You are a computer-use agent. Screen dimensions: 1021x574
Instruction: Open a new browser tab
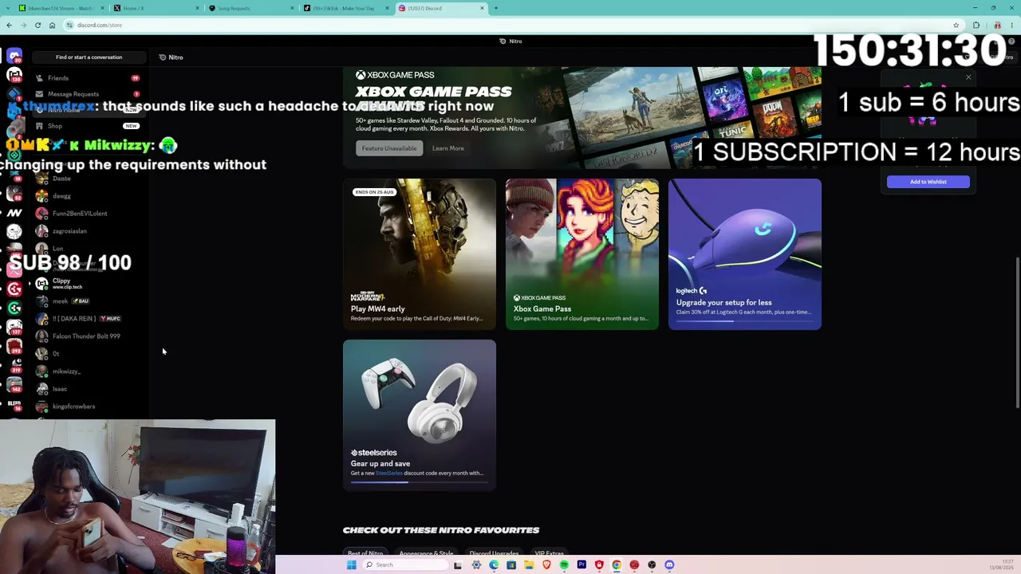pos(495,8)
